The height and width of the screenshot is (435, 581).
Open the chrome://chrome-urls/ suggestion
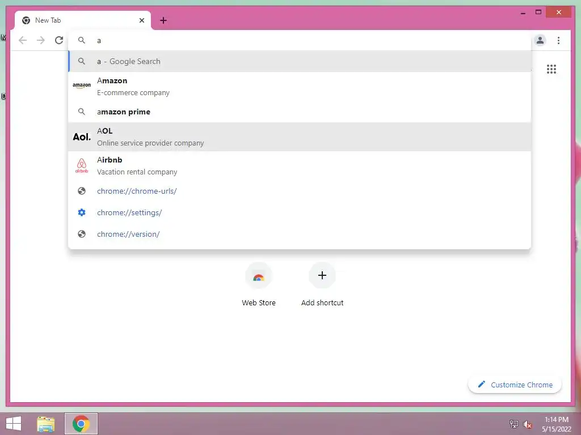(x=300, y=191)
